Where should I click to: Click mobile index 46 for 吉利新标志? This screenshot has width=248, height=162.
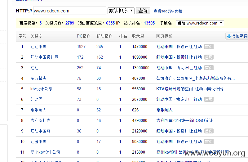(x=99, y=120)
